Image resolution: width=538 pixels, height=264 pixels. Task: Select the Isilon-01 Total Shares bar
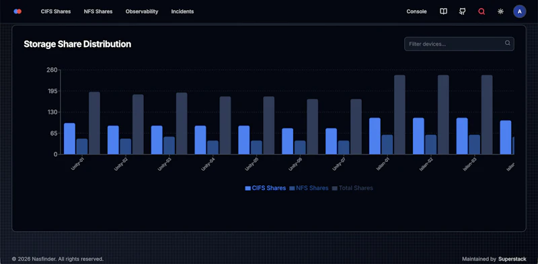coord(399,114)
